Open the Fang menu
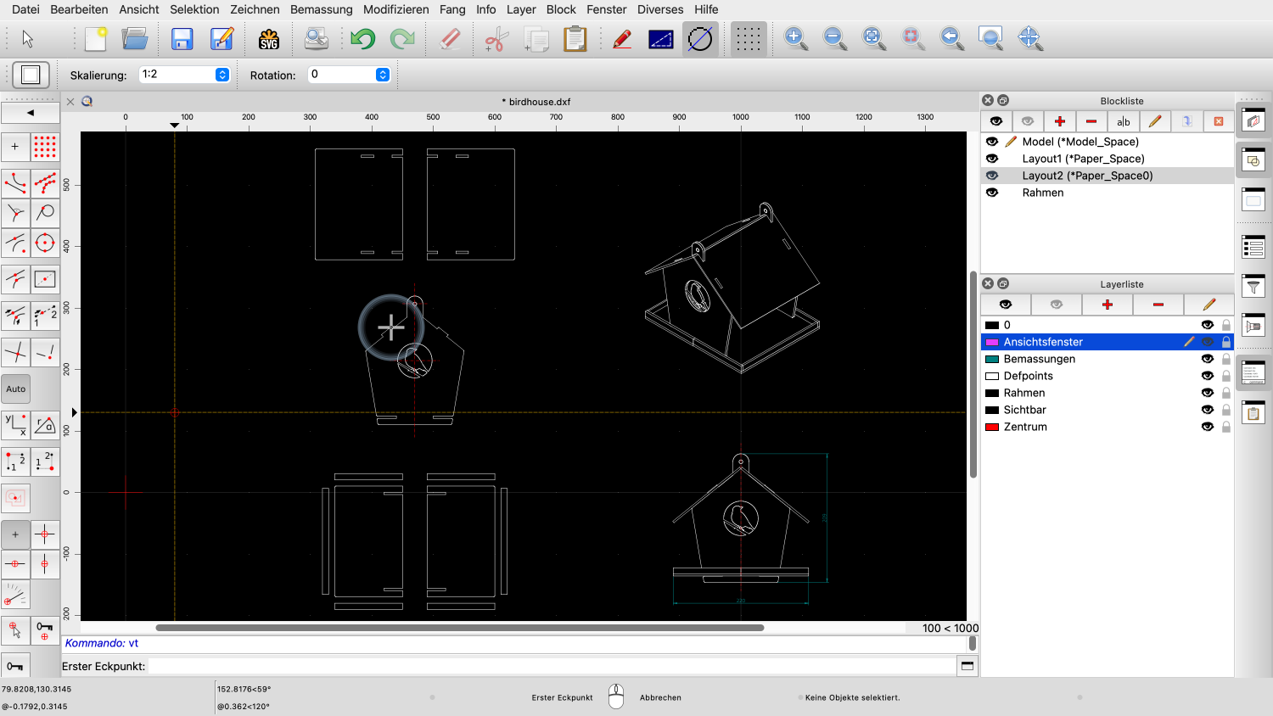The image size is (1273, 716). tap(452, 9)
